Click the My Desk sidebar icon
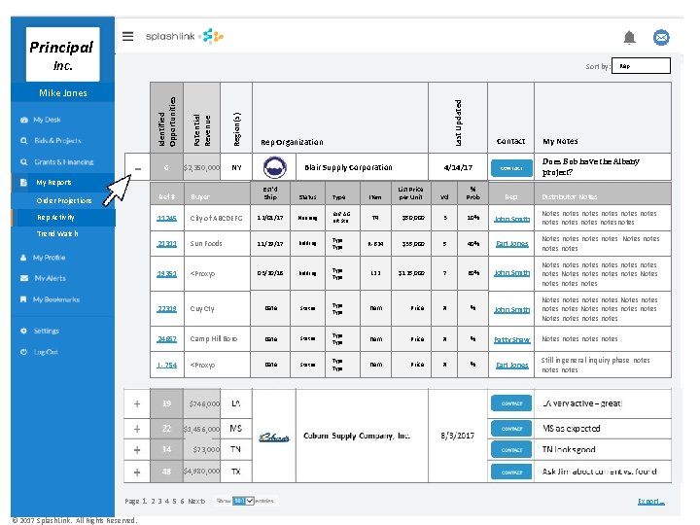Image resolution: width=700 pixels, height=525 pixels. point(24,120)
